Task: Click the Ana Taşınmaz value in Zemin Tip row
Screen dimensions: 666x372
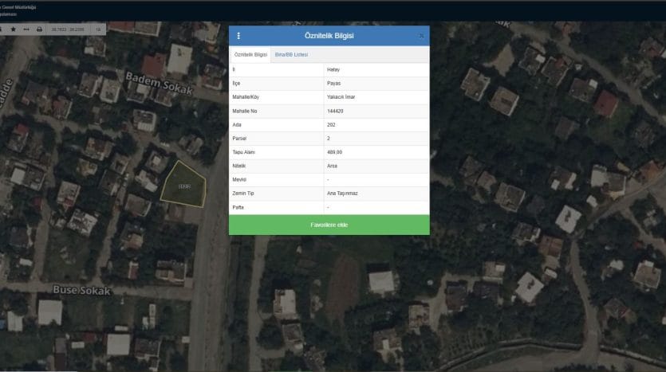Action: pyautogui.click(x=343, y=193)
